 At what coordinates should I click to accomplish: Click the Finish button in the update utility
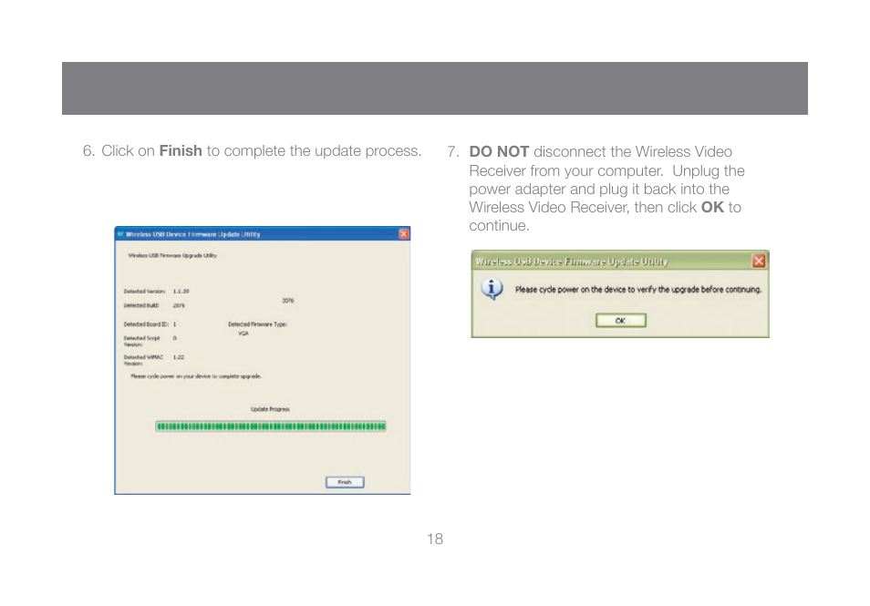click(x=345, y=482)
